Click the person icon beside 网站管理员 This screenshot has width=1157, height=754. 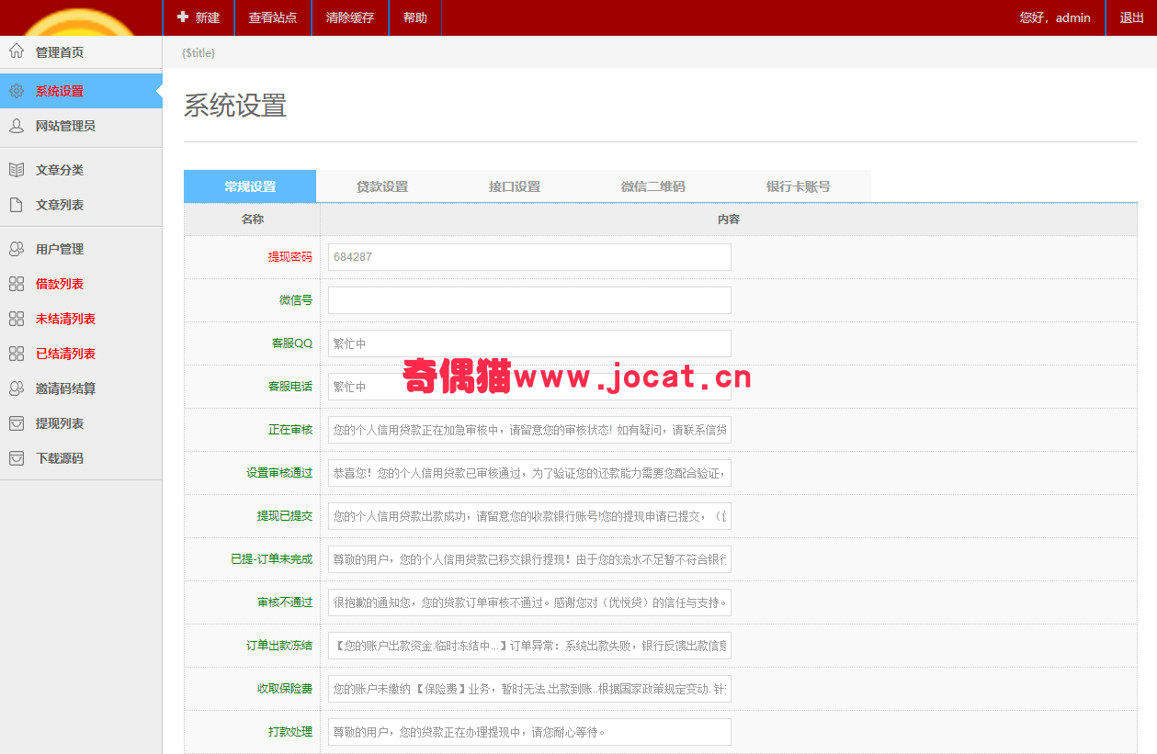tap(17, 126)
